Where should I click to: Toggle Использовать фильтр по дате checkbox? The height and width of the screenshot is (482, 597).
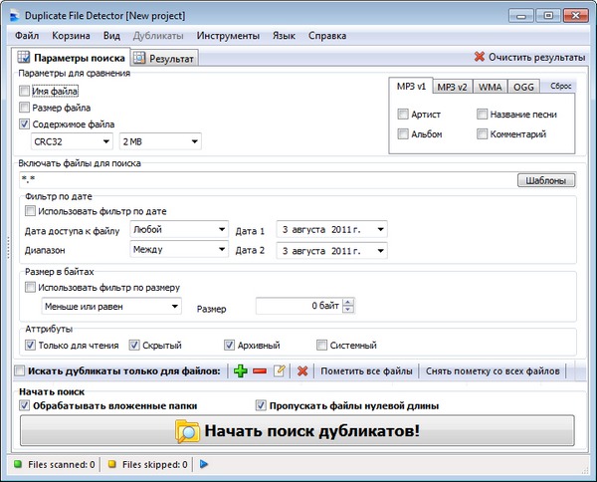[x=31, y=211]
